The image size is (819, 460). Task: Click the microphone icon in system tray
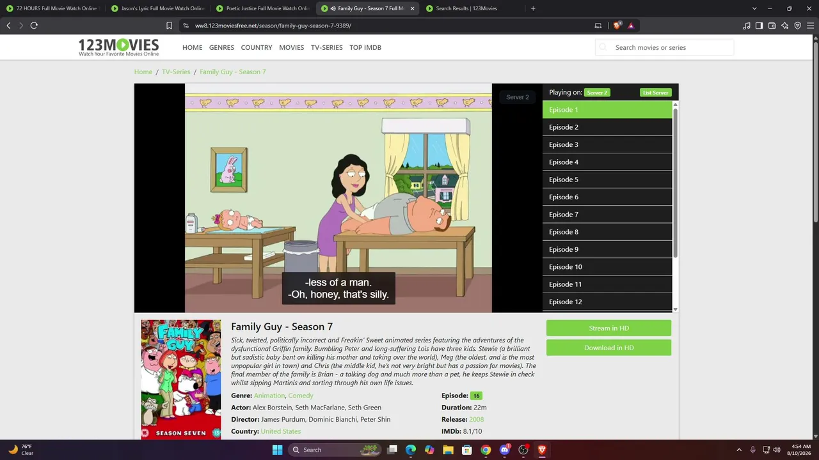pos(753,450)
